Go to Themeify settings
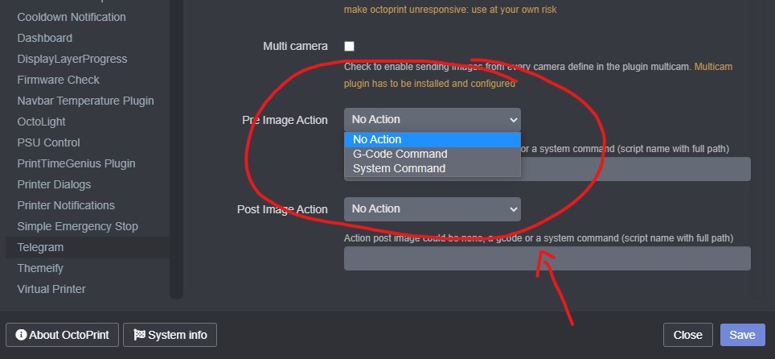This screenshot has height=359, width=775. (x=40, y=268)
